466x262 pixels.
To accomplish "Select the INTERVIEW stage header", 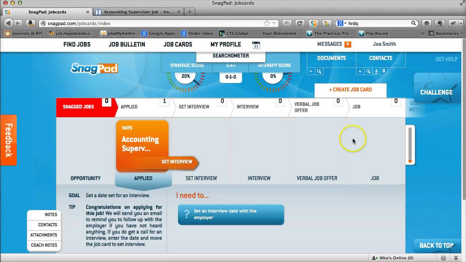I will point(259,107).
